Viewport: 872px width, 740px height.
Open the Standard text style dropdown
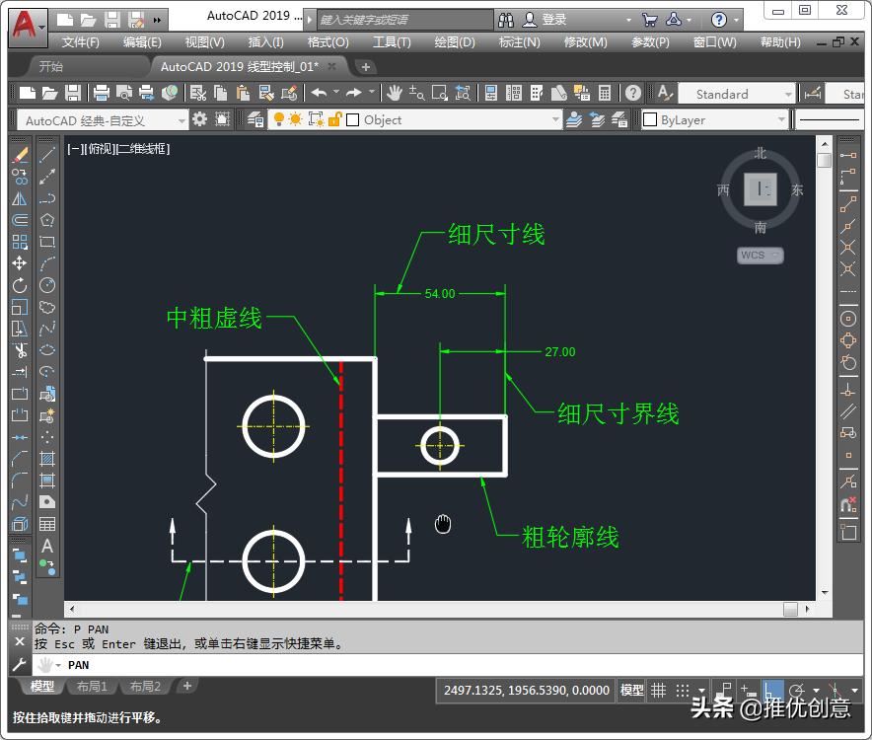coord(789,94)
